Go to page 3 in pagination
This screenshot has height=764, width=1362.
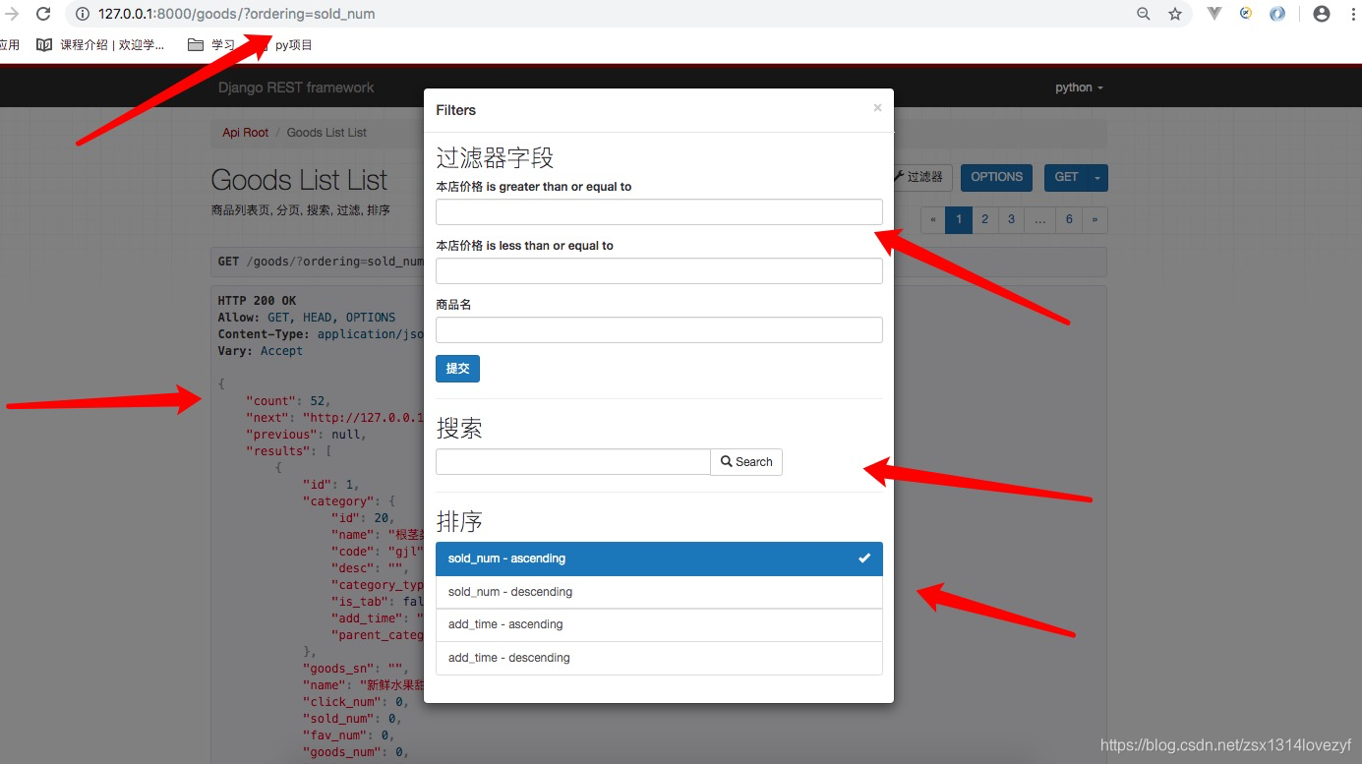(x=1011, y=219)
